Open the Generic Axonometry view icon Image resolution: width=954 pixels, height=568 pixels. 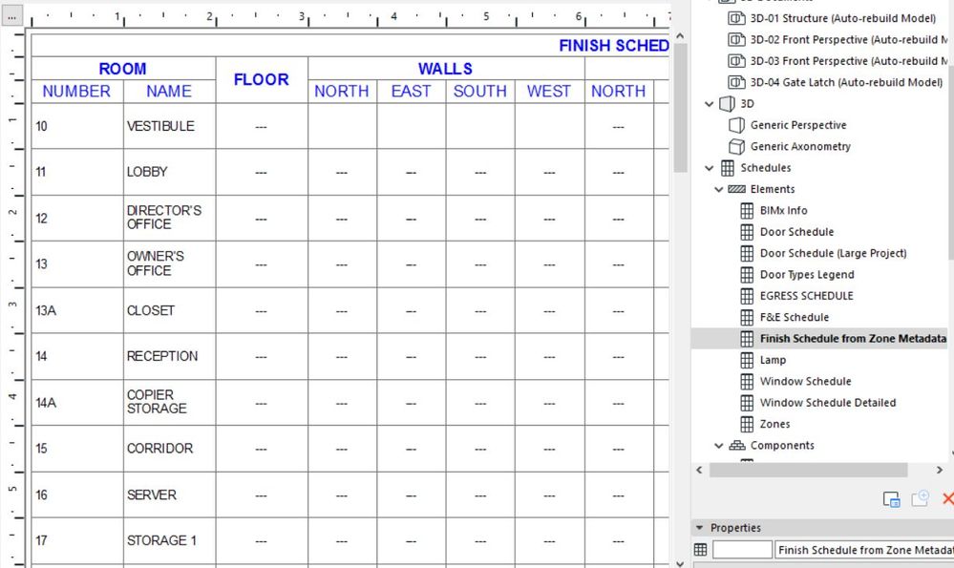[x=737, y=147]
